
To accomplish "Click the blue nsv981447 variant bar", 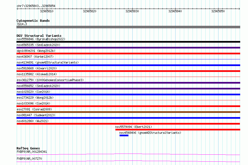I will [x=128, y=118].
